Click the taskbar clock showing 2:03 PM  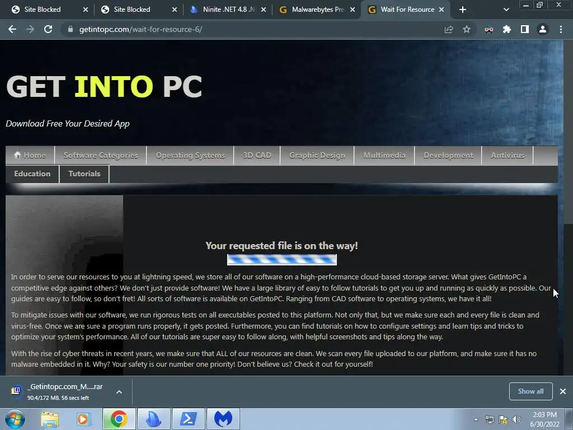coord(544,419)
